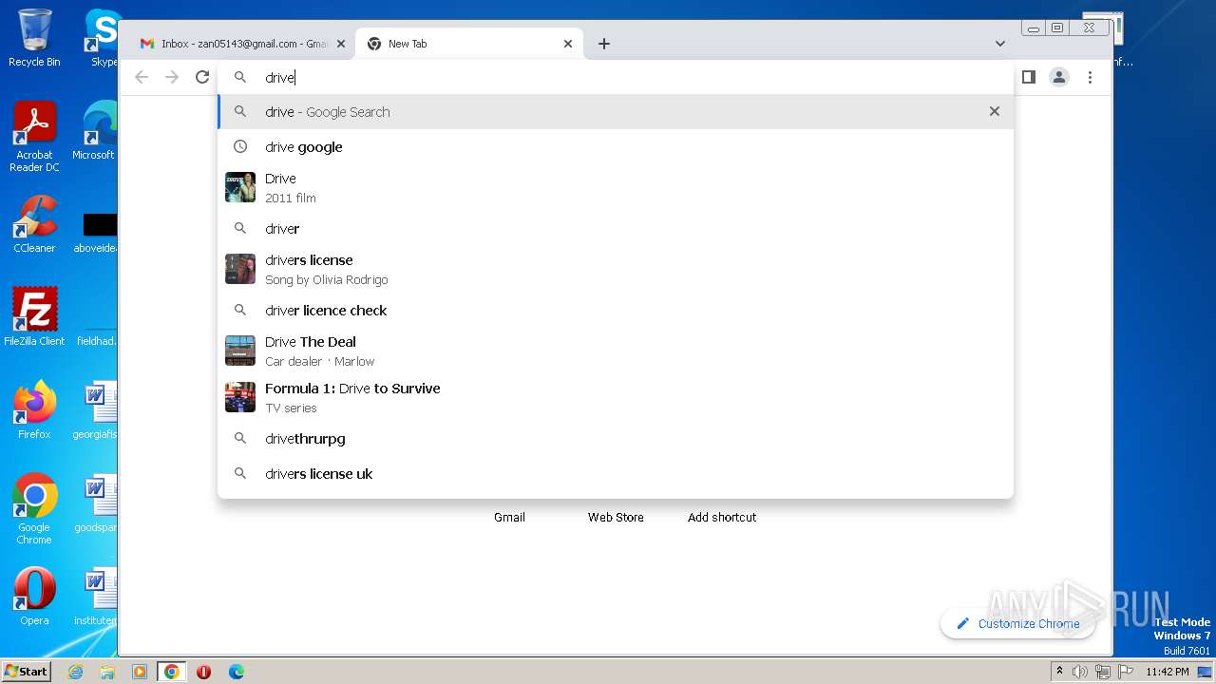Click the Customize Chrome button
This screenshot has height=684, width=1216.
(1017, 624)
